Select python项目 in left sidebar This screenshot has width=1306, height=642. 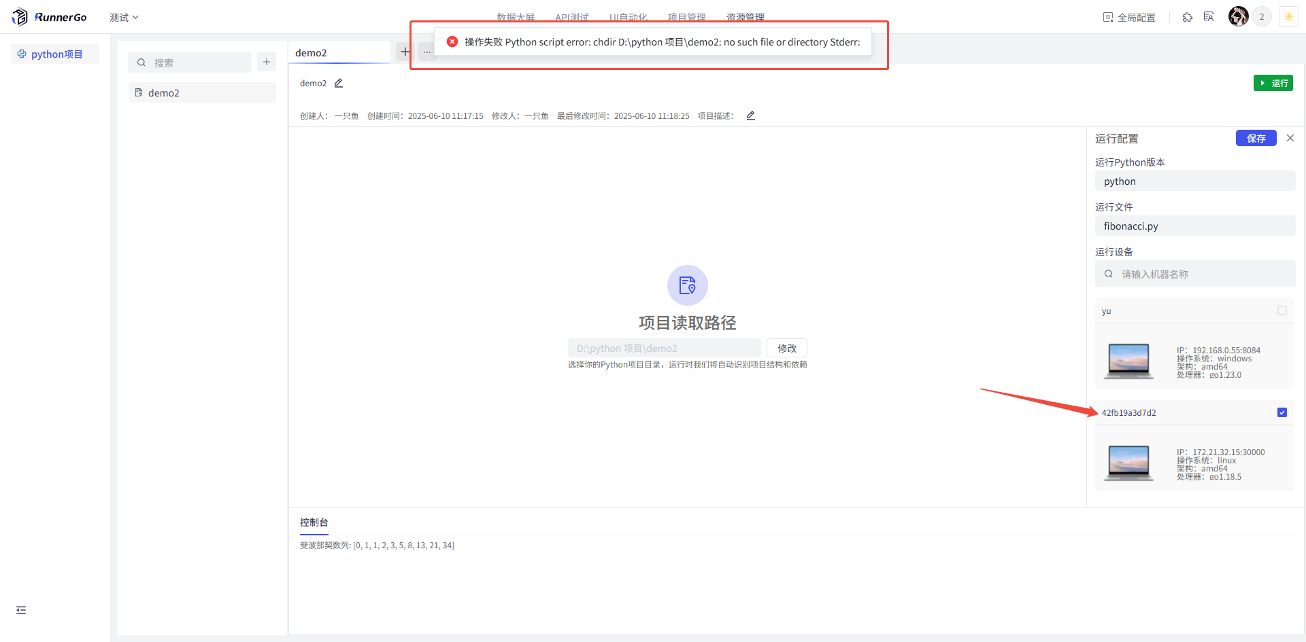click(x=56, y=54)
